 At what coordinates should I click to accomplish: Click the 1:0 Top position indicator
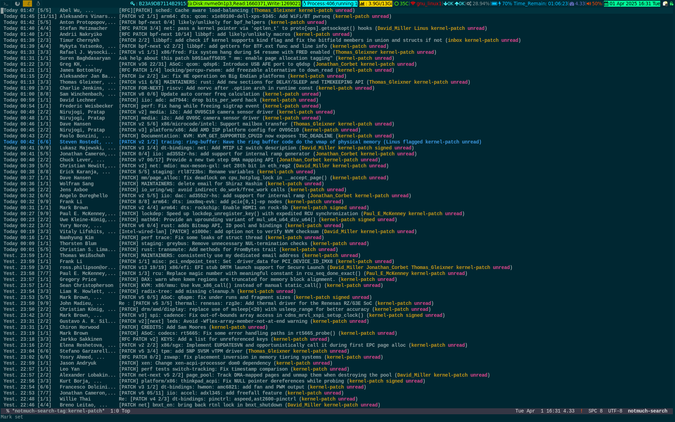click(x=120, y=411)
